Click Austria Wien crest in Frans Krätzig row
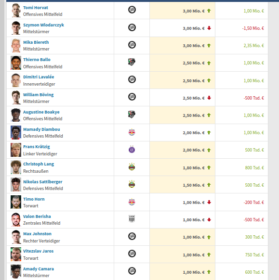 click(x=132, y=149)
